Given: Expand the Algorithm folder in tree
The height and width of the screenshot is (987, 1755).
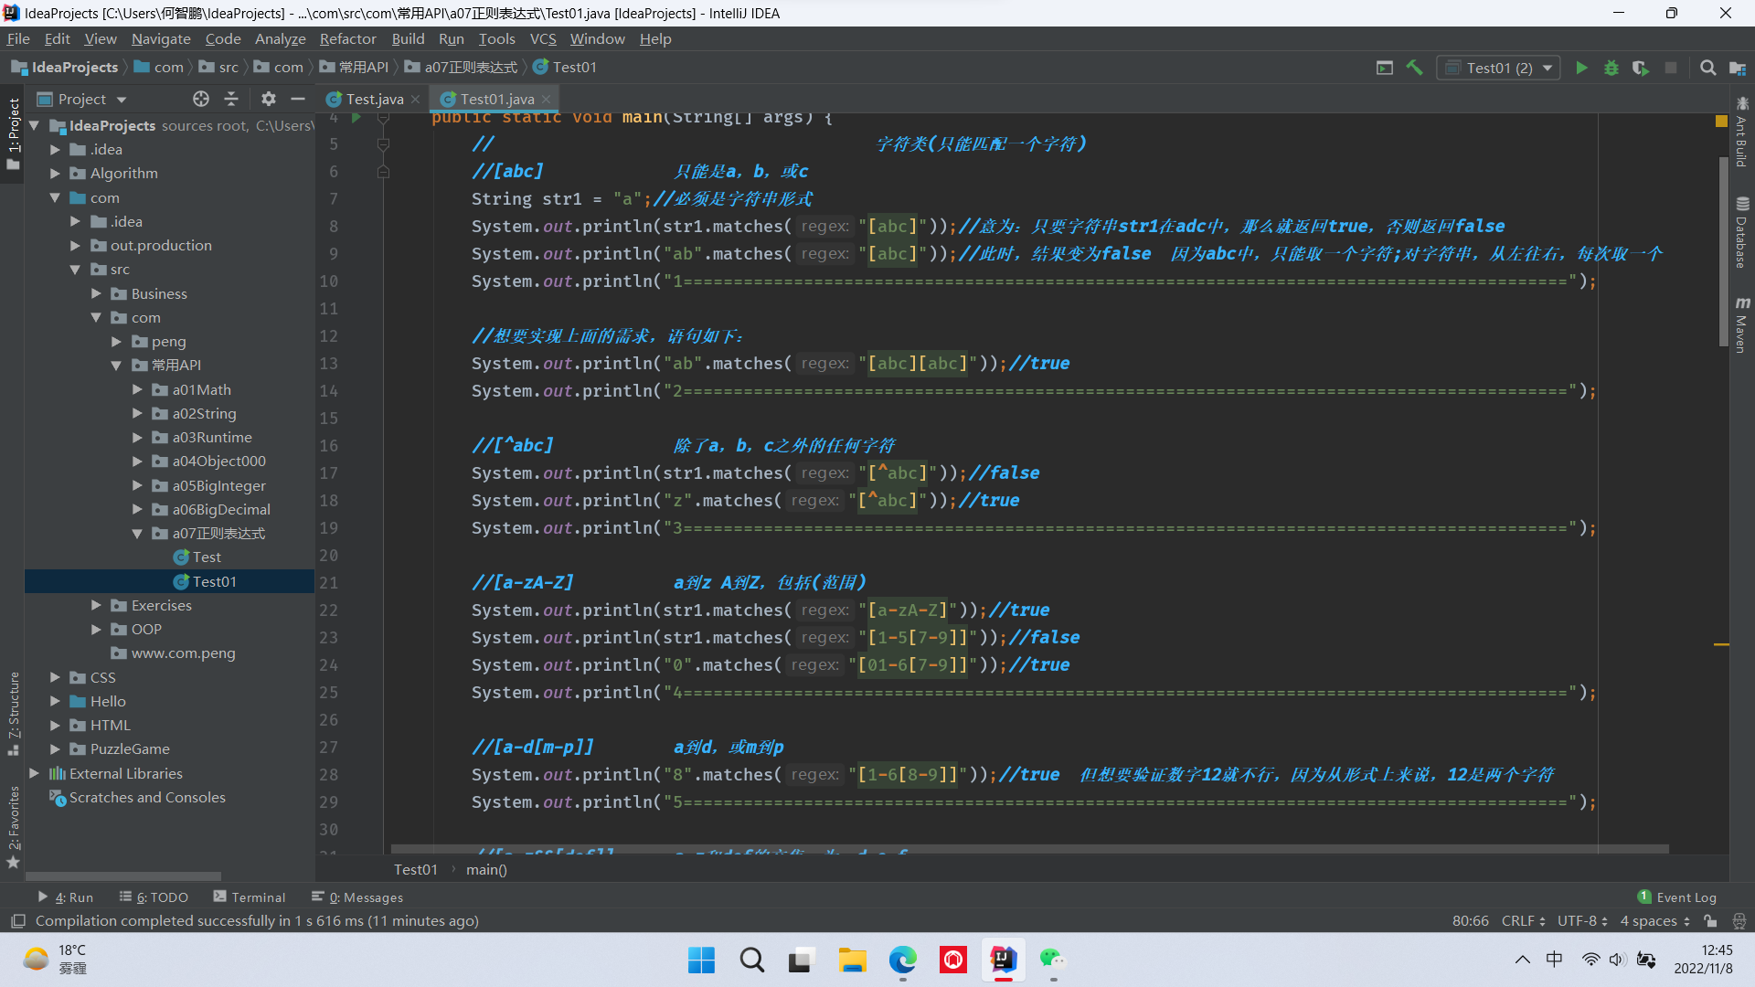Looking at the screenshot, I should 55,174.
